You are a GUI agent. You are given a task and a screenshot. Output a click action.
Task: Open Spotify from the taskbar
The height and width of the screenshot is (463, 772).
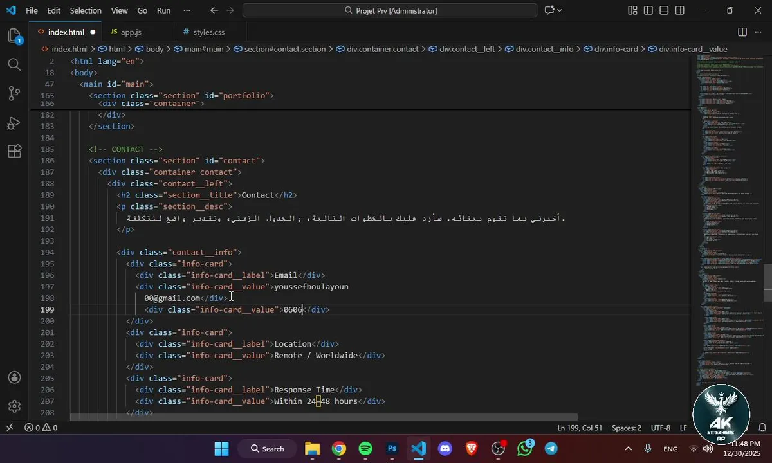pyautogui.click(x=365, y=449)
